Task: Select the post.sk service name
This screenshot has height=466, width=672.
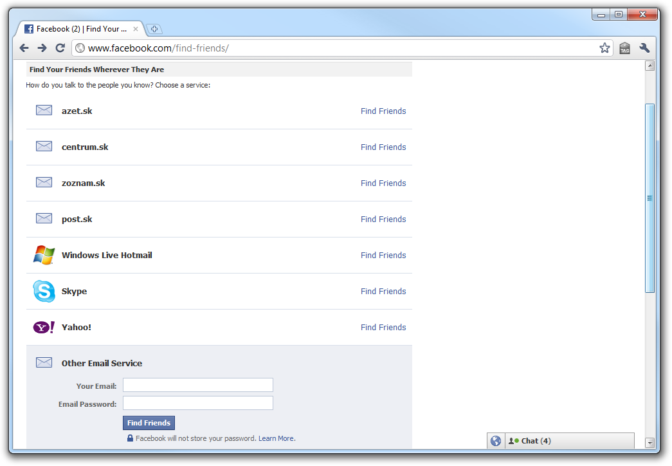Action: click(x=77, y=219)
